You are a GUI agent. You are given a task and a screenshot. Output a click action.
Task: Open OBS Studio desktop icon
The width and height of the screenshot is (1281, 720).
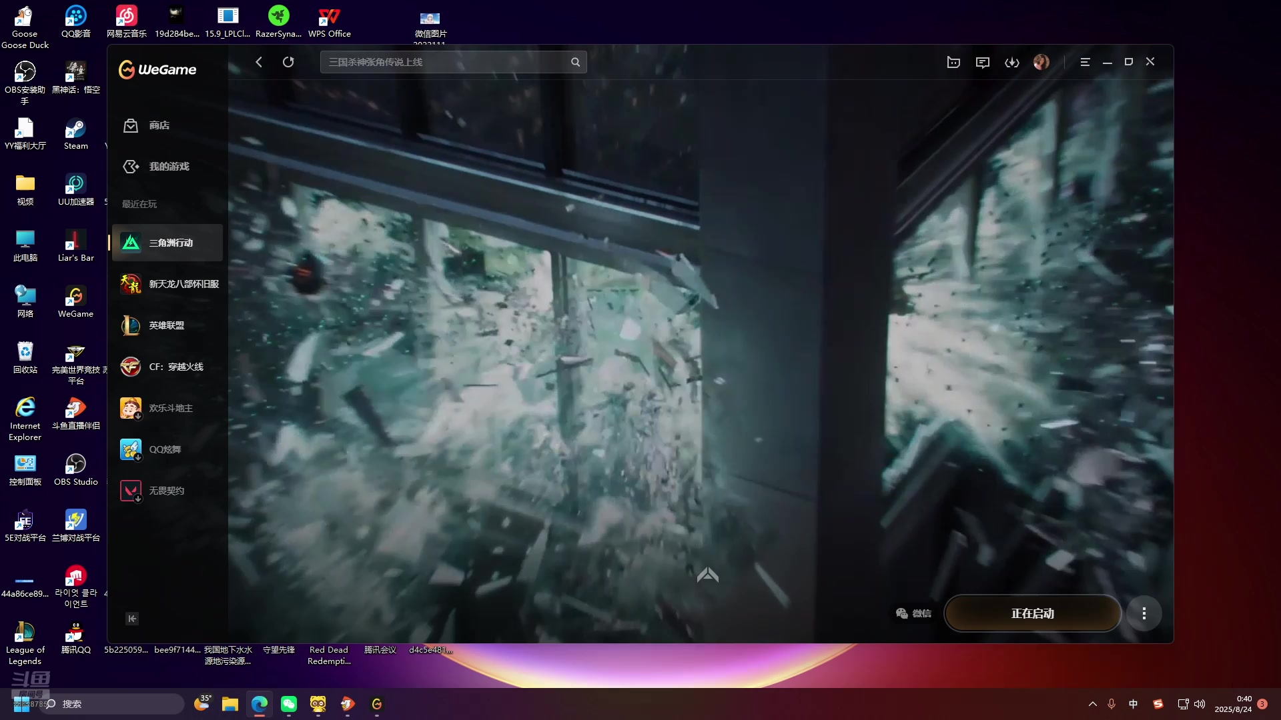75,470
